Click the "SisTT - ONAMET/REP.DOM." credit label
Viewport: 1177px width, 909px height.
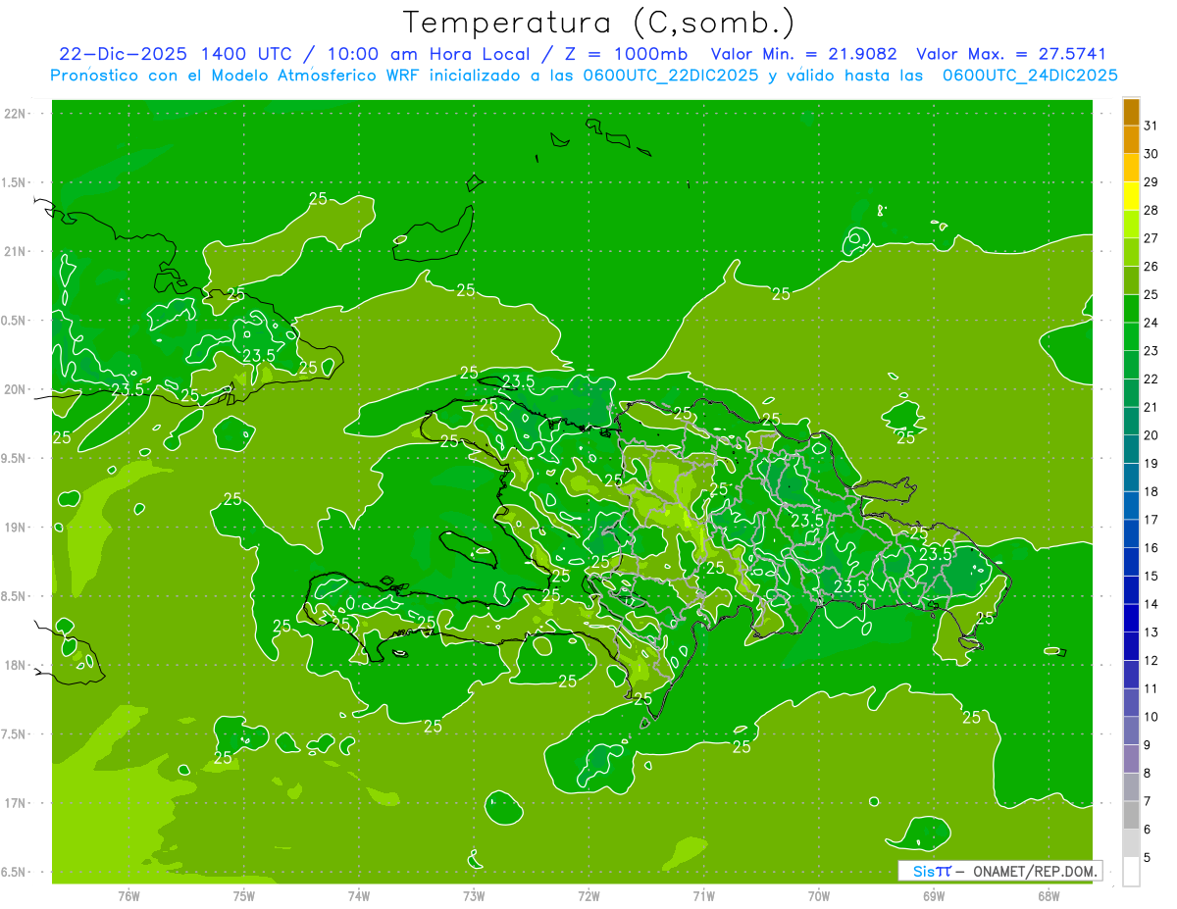point(1001,871)
